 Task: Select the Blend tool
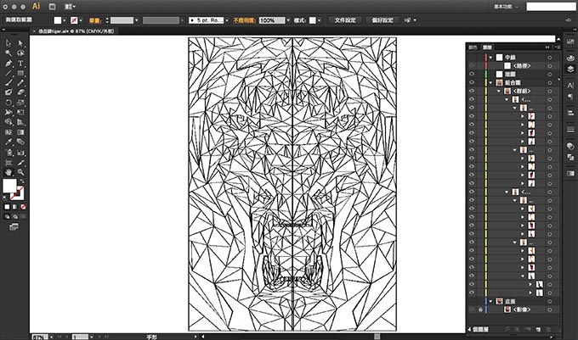point(20,142)
